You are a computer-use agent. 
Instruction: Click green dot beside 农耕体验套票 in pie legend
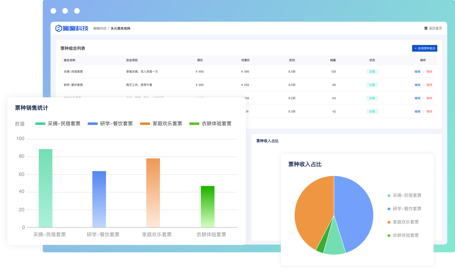coord(389,236)
